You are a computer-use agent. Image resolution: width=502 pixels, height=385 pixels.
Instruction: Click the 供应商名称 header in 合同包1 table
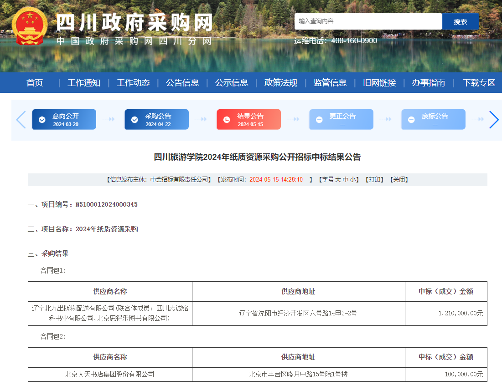(x=110, y=291)
